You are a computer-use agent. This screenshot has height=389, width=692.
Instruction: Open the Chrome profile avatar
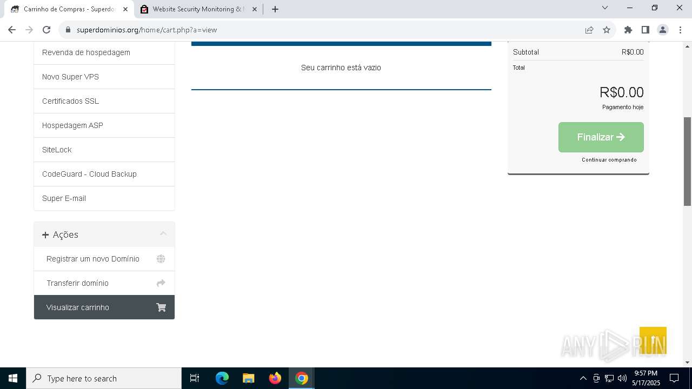663,30
